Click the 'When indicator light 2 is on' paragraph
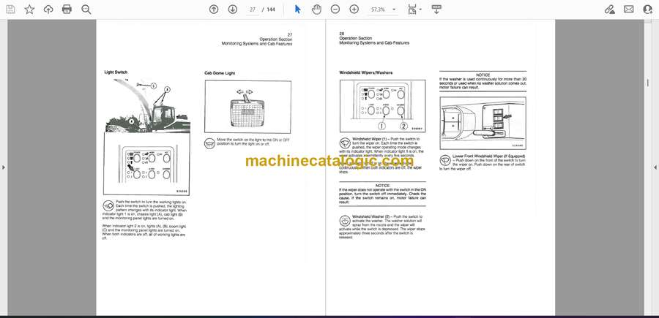 pos(144,232)
